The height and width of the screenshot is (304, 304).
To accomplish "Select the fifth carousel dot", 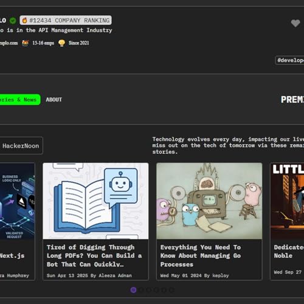I will 164,290.
